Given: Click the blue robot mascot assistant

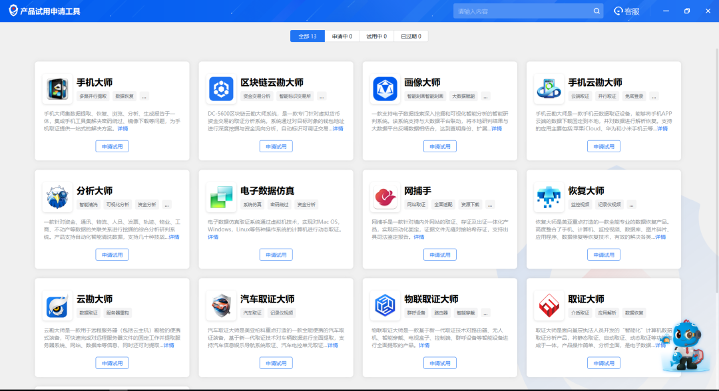Looking at the screenshot, I should (686, 345).
